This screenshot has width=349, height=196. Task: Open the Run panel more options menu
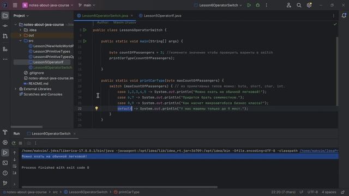click(x=35, y=143)
